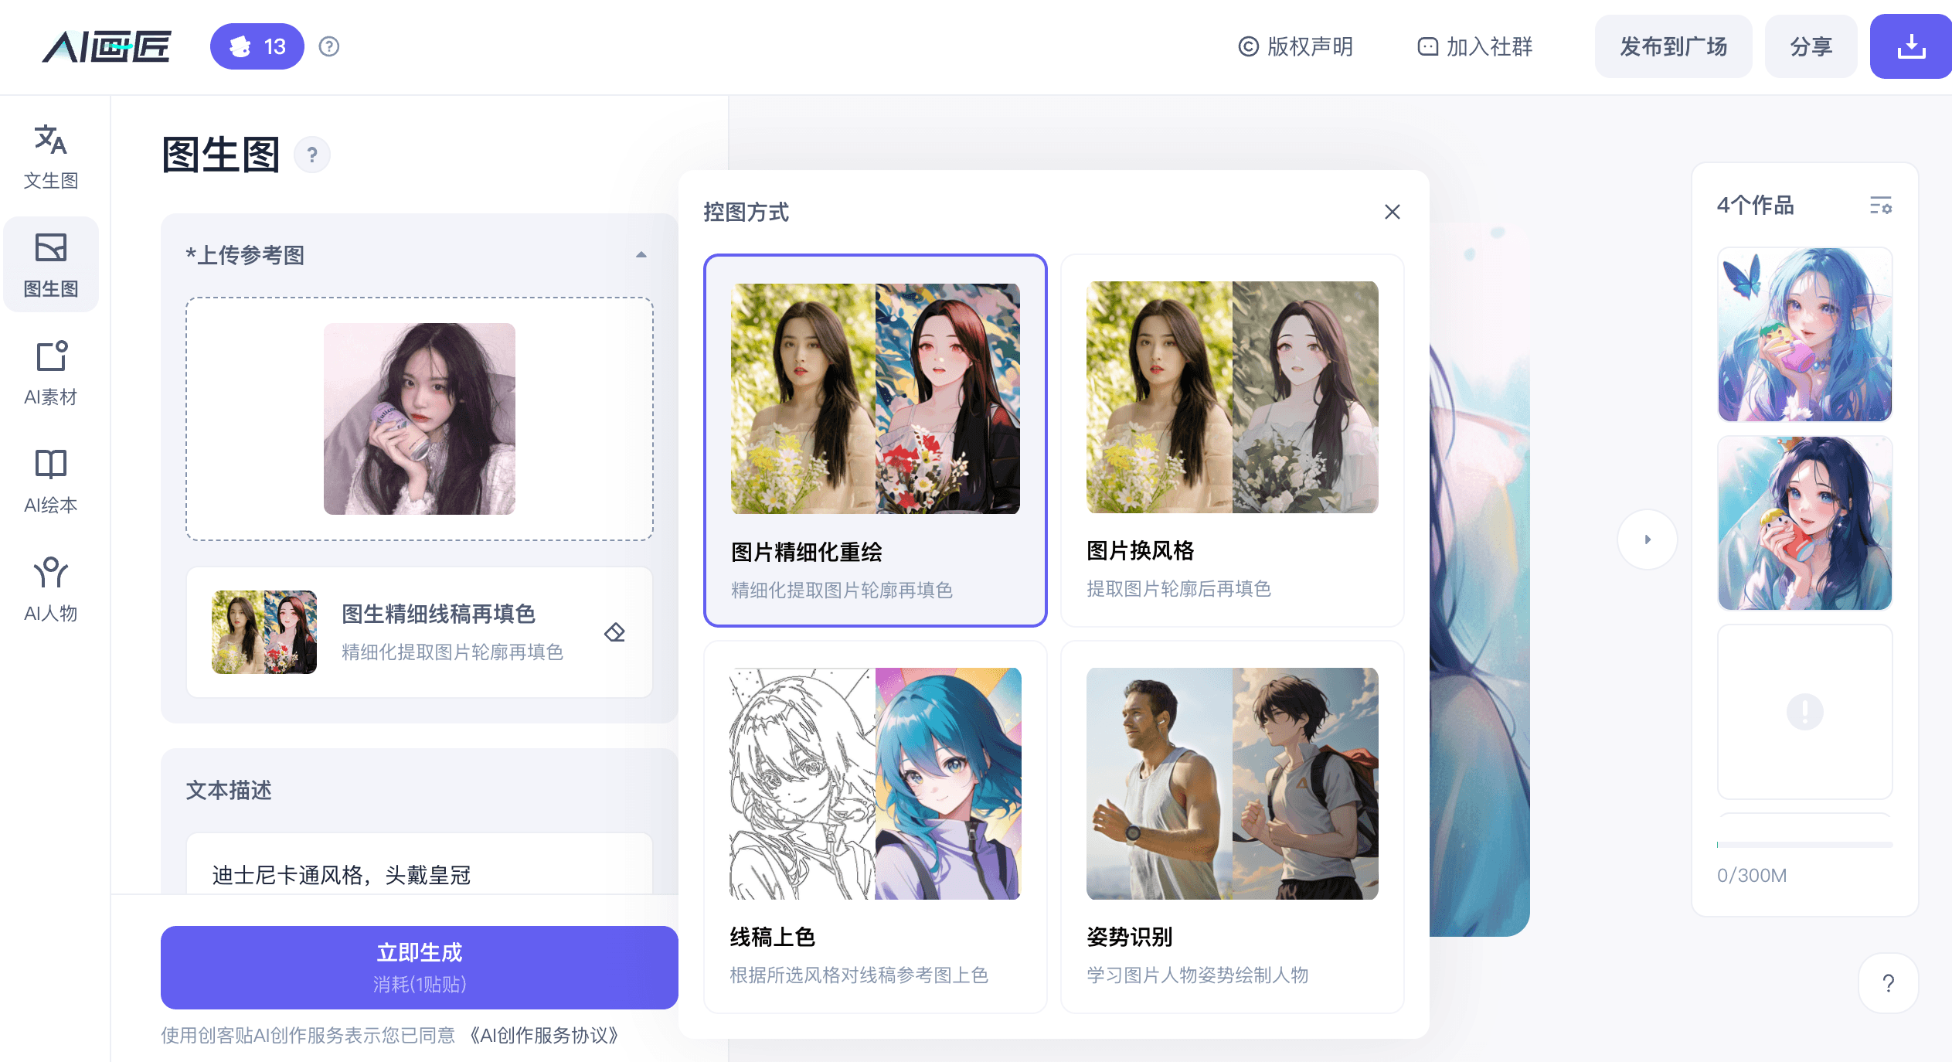
Task: Click the help icon next to credits
Action: pyautogui.click(x=329, y=46)
